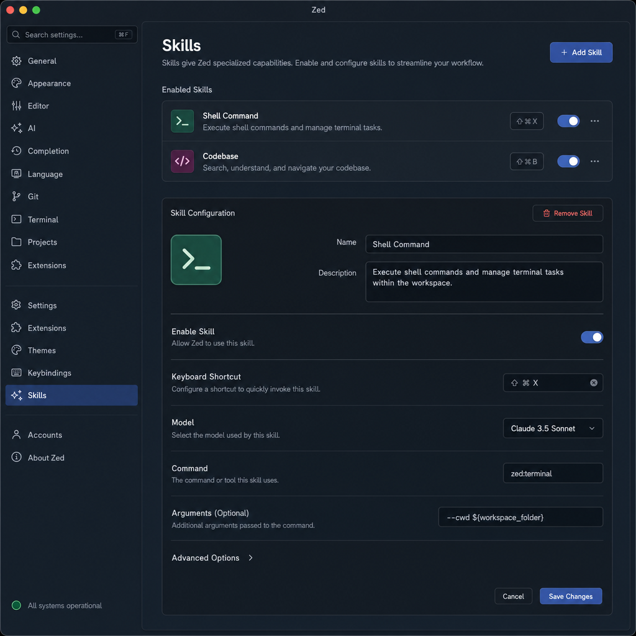Open Keybindings keyboard icon

16,373
